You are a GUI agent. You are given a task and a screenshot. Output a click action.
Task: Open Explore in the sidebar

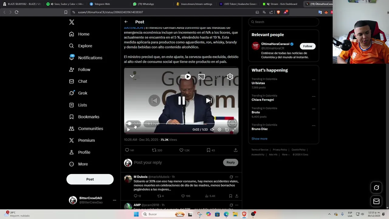tap(81, 46)
